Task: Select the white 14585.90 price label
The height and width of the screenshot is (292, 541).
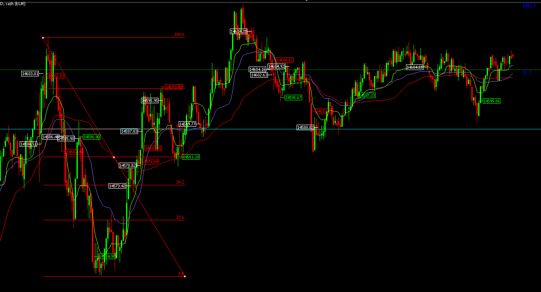Action: coord(66,139)
